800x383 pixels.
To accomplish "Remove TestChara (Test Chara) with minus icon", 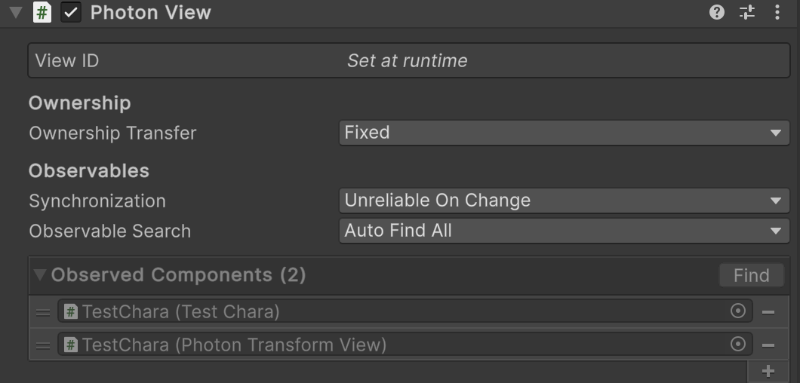I will point(768,312).
